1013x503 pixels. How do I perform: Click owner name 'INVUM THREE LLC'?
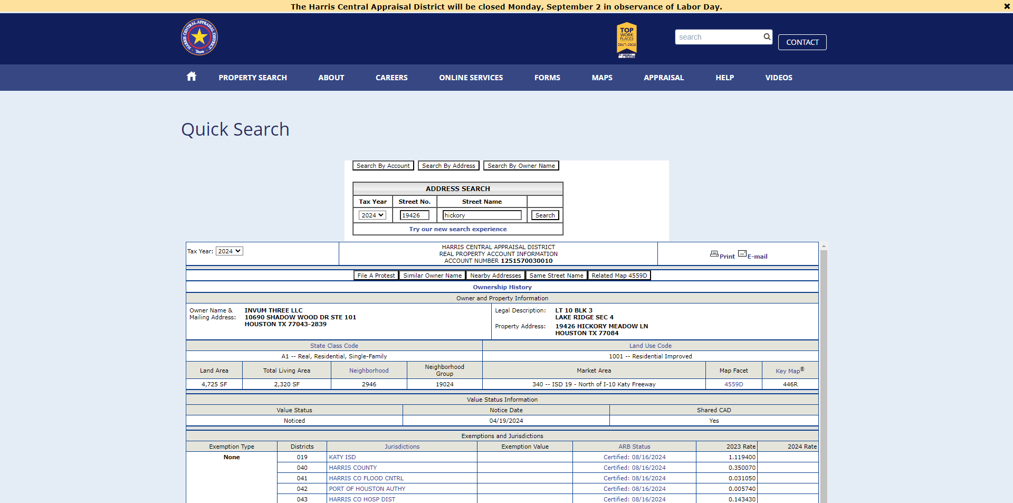tap(273, 310)
